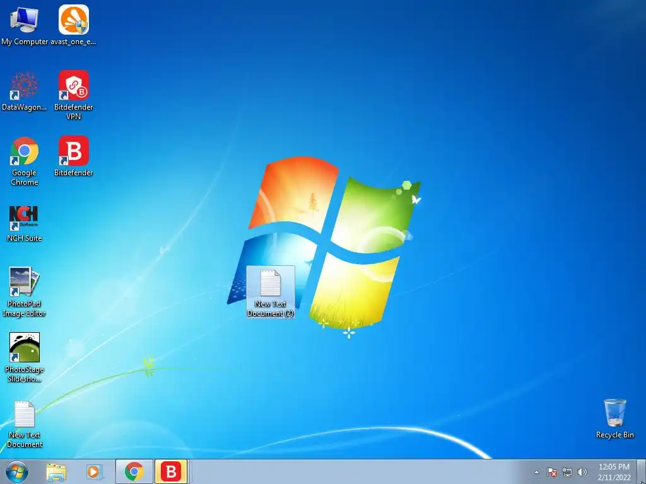The image size is (646, 484).
Task: Click the 12:05 PM taskbar clock
Action: pos(614,472)
